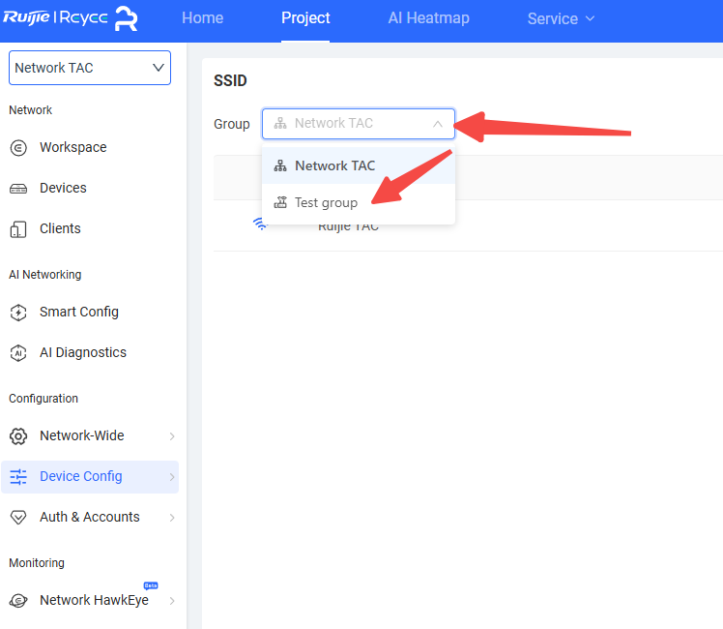Click the Ruijie Reyee logo
Screen dimensions: 723x629
pos(71,18)
